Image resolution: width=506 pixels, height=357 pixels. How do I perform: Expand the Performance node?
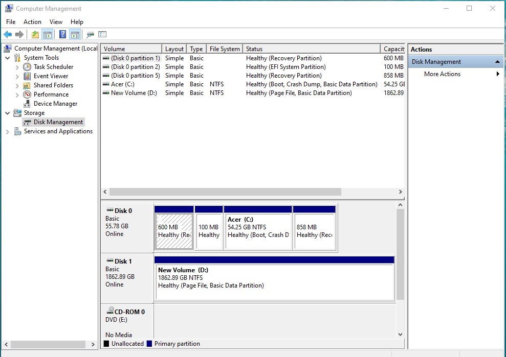point(17,94)
